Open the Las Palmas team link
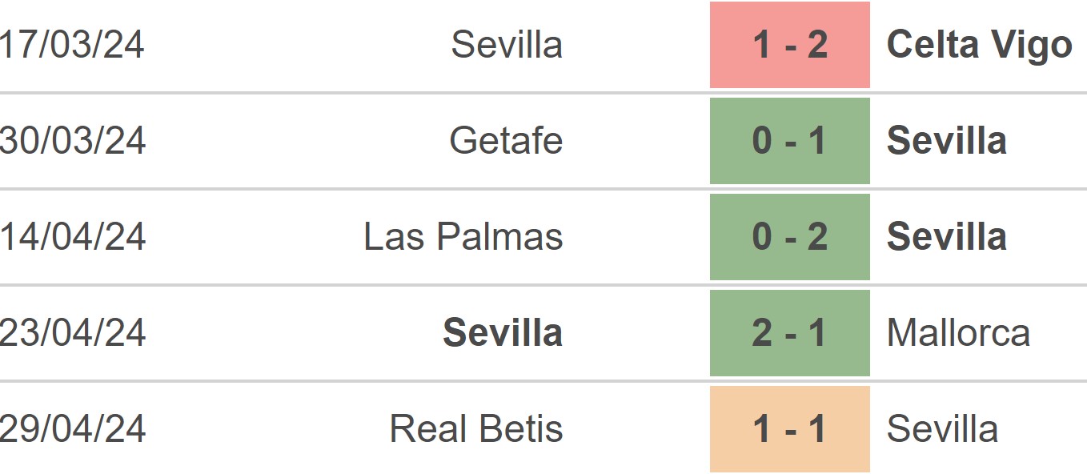This screenshot has width=1087, height=474. tap(463, 237)
